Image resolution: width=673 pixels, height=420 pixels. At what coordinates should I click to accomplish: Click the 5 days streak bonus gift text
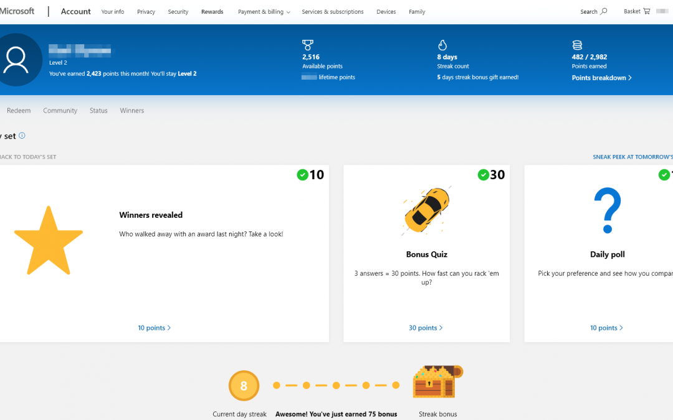point(478,77)
